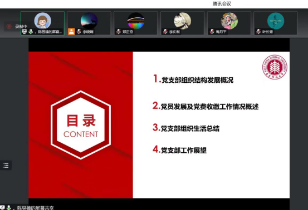Click the 腾讯会议 window title

[x=222, y=4]
